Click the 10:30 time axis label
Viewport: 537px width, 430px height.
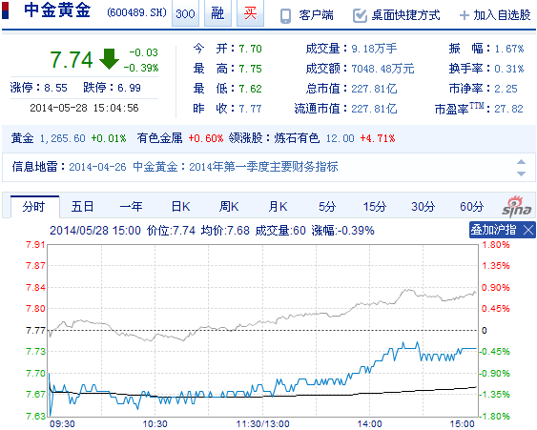[155, 424]
